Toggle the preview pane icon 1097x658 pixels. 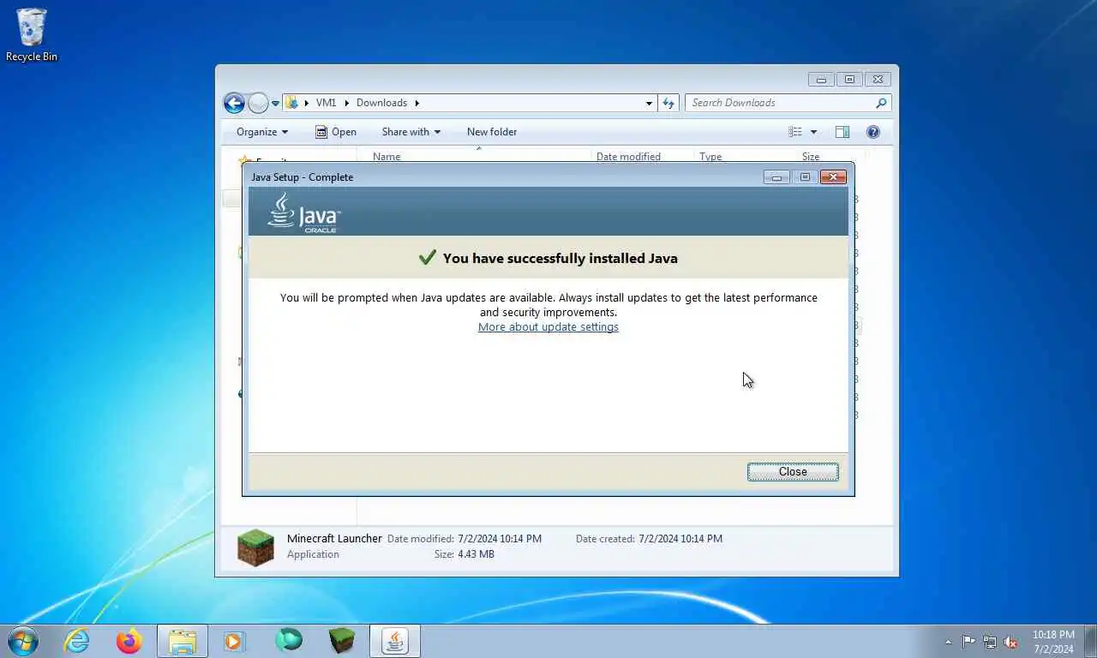[842, 132]
